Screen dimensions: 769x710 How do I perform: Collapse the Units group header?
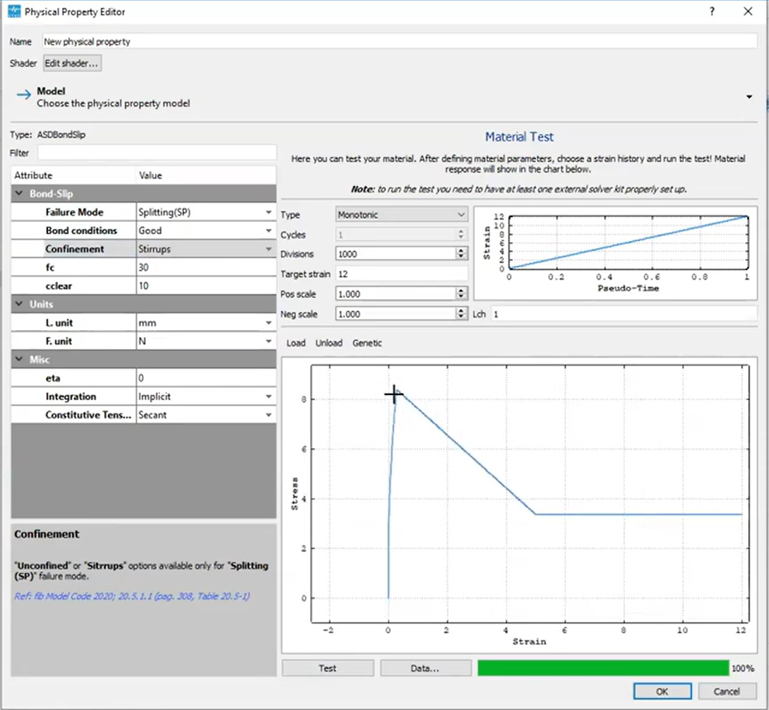click(19, 305)
